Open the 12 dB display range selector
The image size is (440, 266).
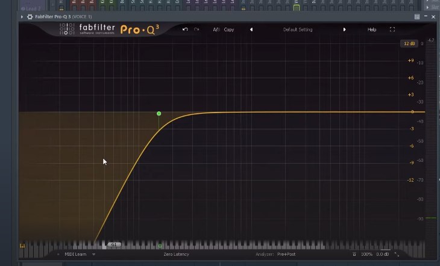coord(409,43)
